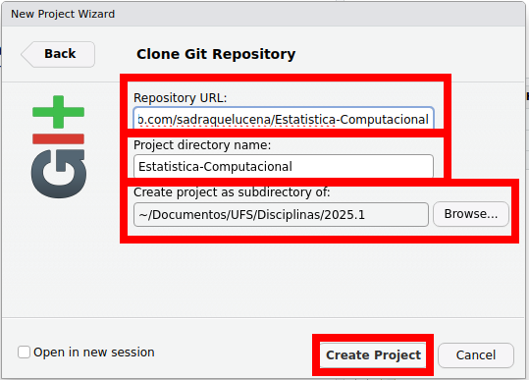Click the Open in new session label
Screen dimensions: 529x380
tap(94, 352)
